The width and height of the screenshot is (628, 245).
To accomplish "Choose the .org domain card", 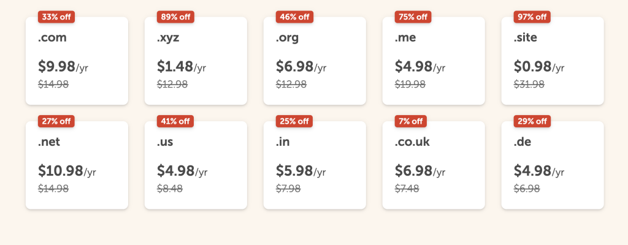I will click(x=315, y=61).
